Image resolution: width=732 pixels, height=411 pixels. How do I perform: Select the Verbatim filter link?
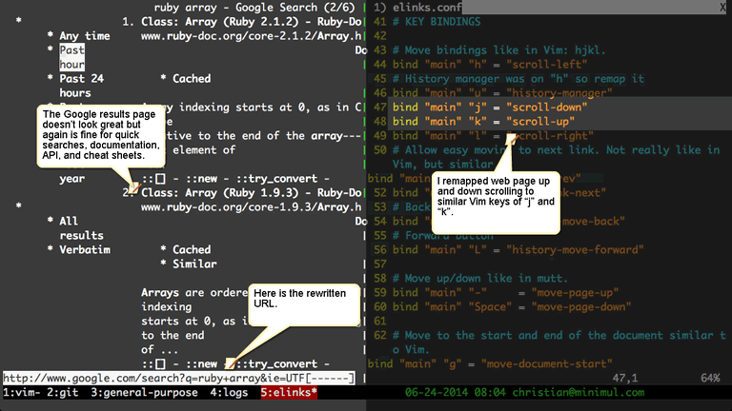click(85, 249)
